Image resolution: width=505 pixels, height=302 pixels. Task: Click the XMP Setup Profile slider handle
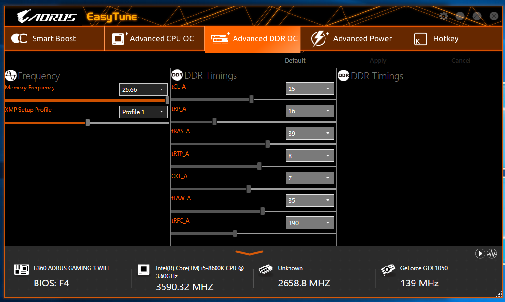click(x=87, y=123)
